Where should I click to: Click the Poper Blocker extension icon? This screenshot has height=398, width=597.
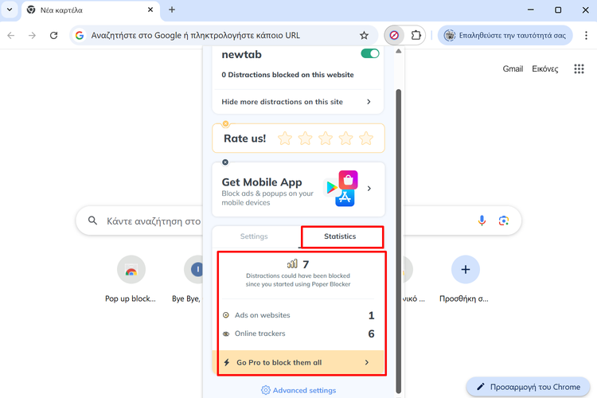(x=394, y=36)
